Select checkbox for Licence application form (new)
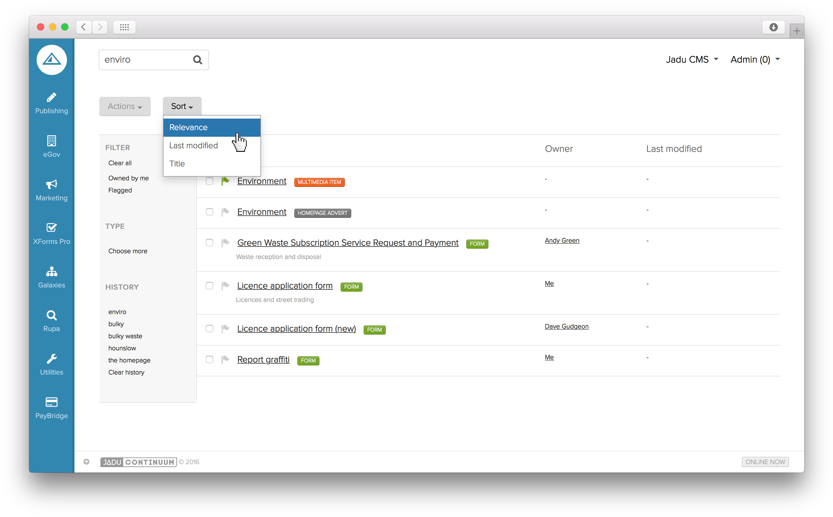This screenshot has height=517, width=833. click(210, 329)
